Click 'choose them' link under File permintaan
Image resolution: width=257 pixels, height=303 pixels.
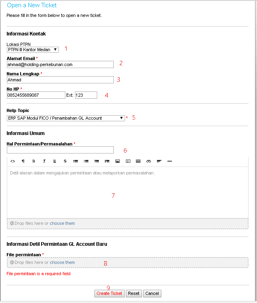63,262
